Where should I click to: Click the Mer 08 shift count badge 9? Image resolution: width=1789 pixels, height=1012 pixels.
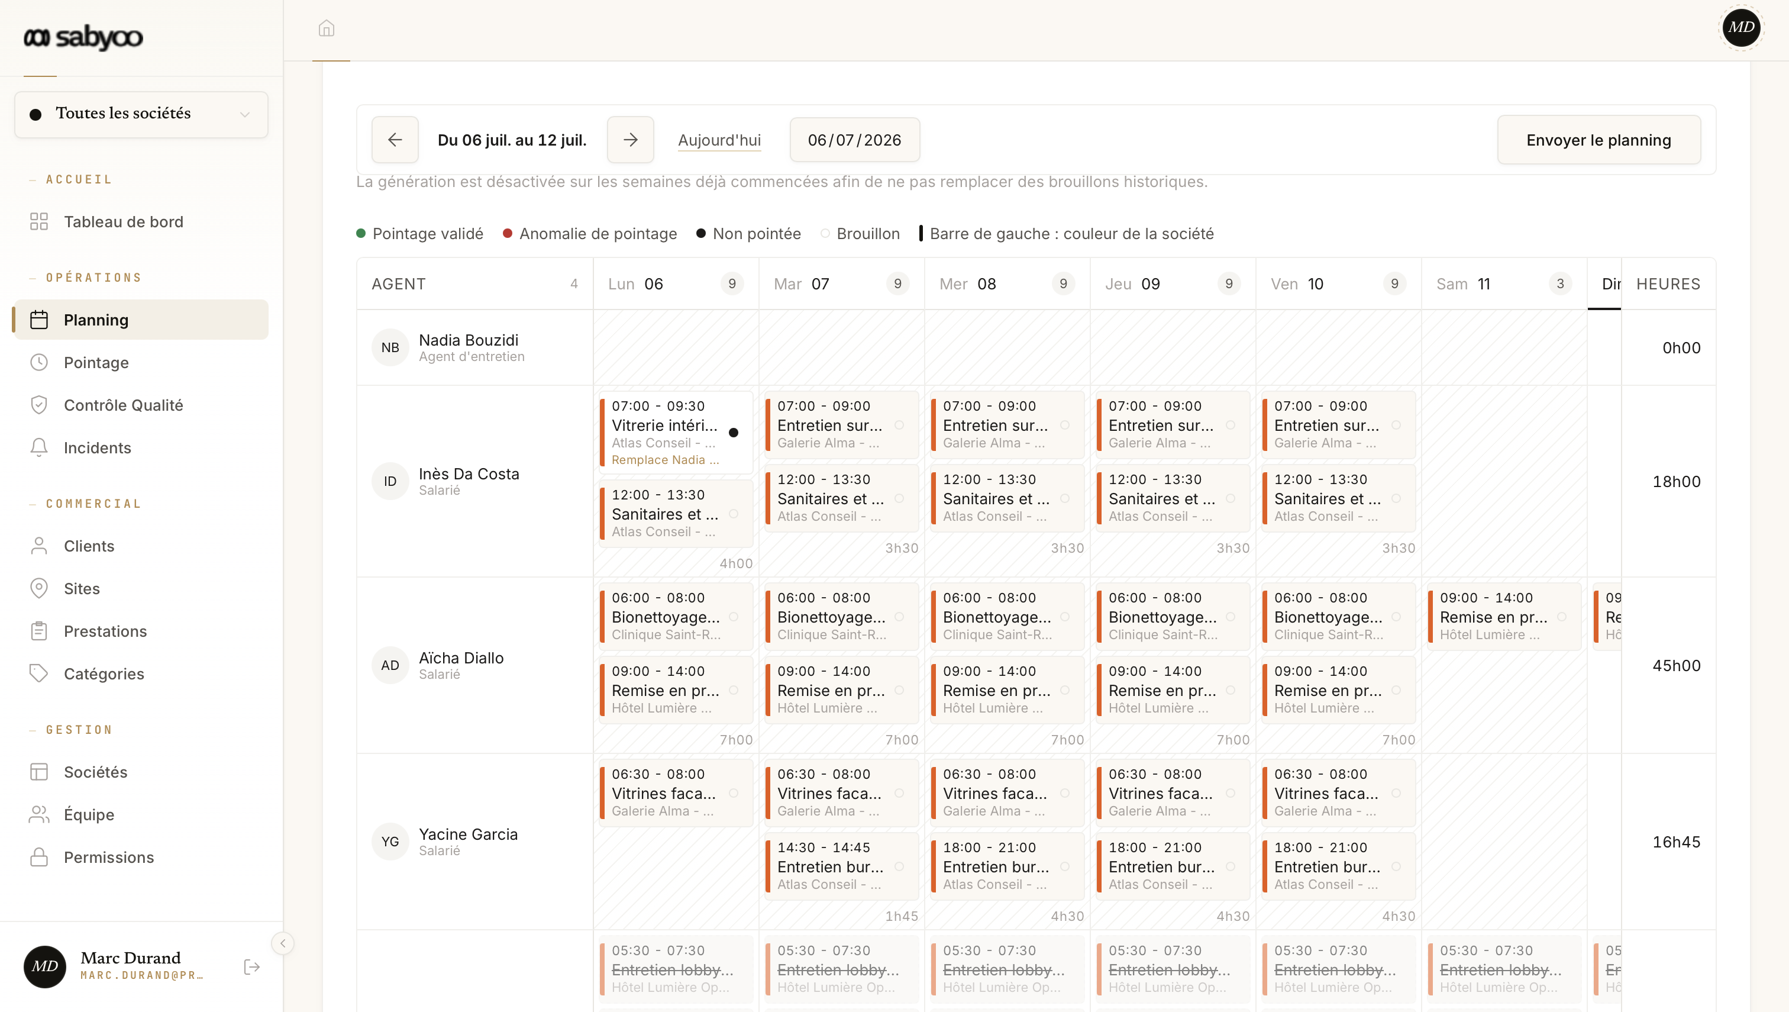coord(1063,283)
